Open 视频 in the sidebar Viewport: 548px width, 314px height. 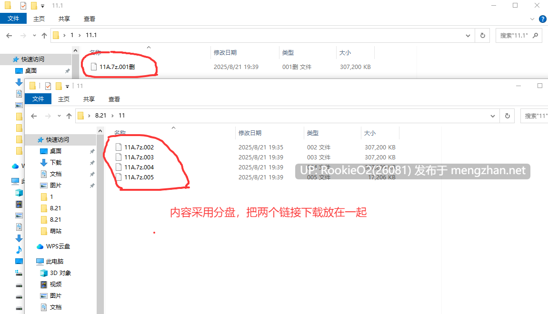point(56,285)
